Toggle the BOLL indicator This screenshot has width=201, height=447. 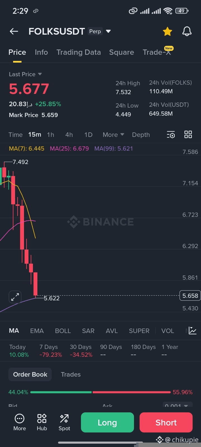pyautogui.click(x=63, y=331)
